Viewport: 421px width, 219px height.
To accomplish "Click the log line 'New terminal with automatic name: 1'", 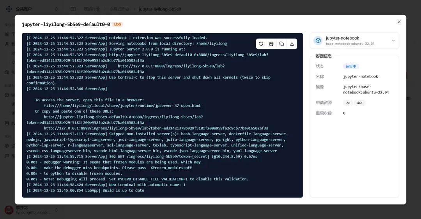I will point(106,185).
